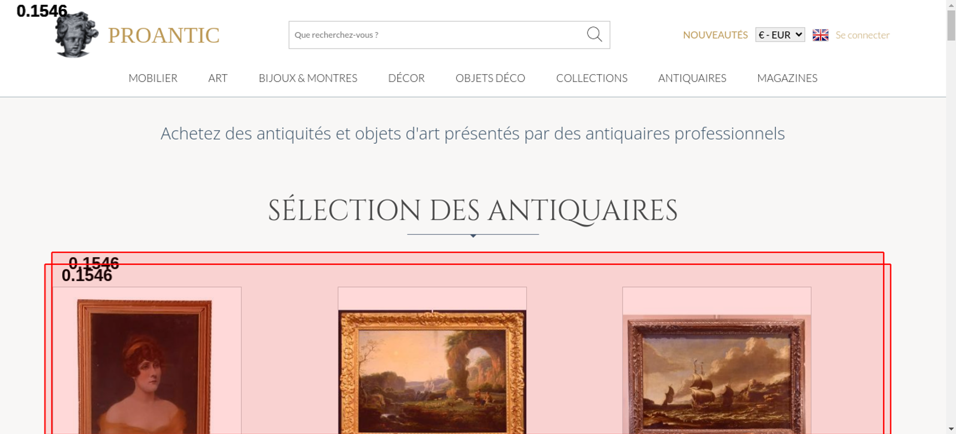956x434 pixels.
Task: Click the Proantic cherub head logo
Action: 76,35
